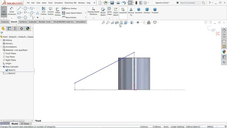Viewport: 227px width, 128px height.
Task: Click the Save icon in the title toolbar
Action: tap(112, 2)
